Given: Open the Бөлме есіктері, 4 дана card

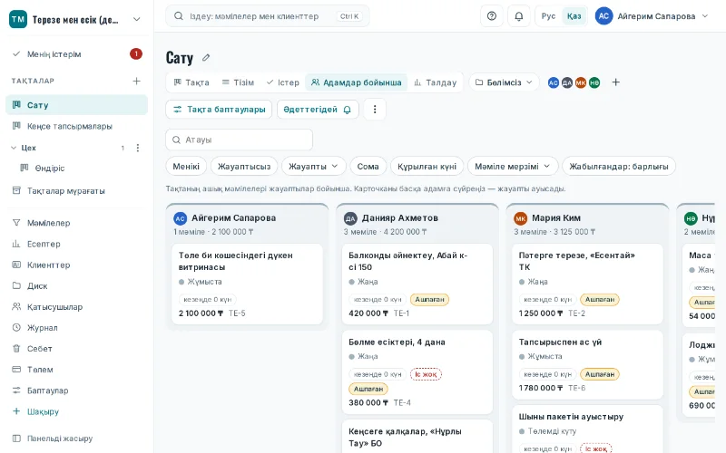Looking at the screenshot, I should click(417, 372).
